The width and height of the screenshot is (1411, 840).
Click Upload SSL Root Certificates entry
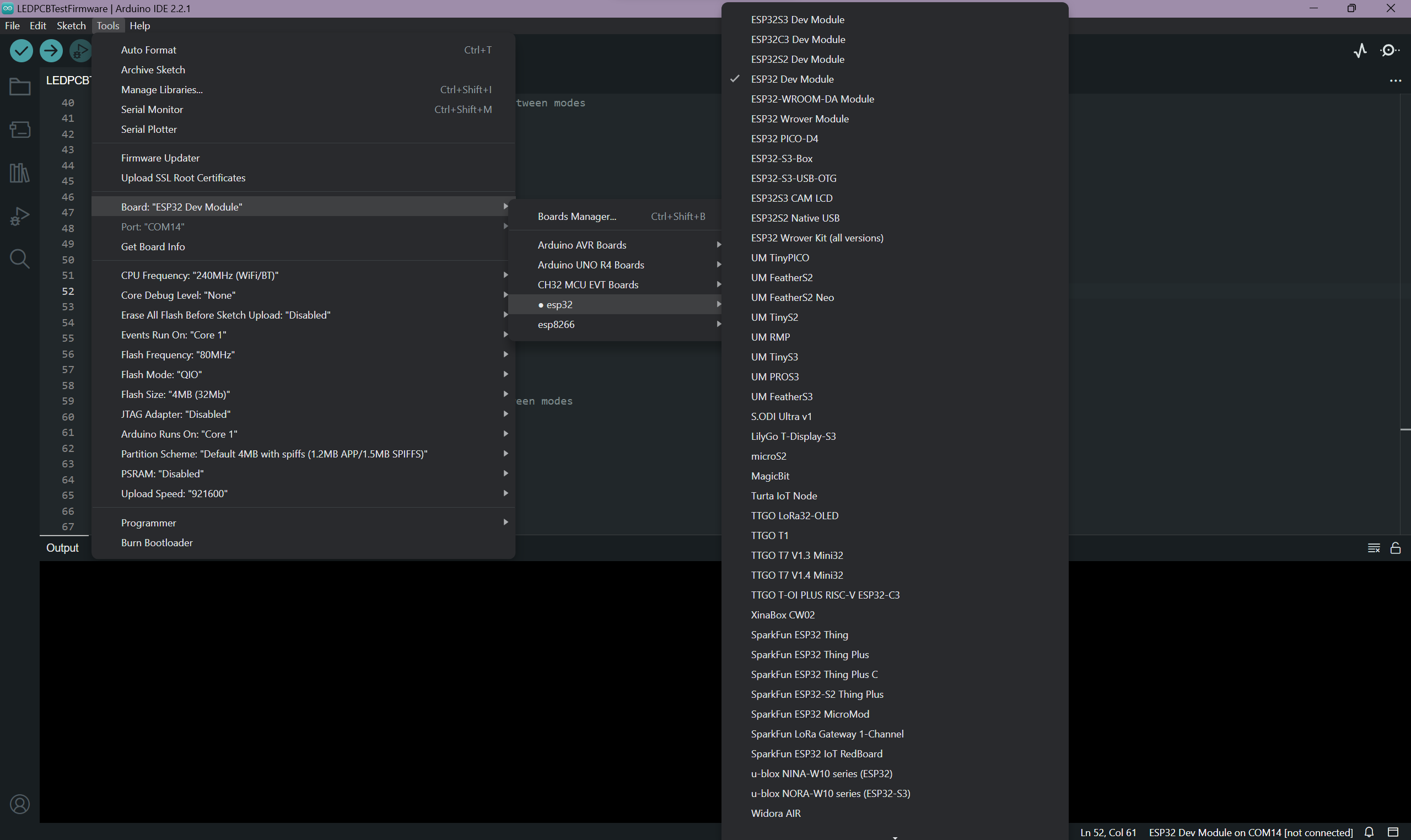click(303, 177)
